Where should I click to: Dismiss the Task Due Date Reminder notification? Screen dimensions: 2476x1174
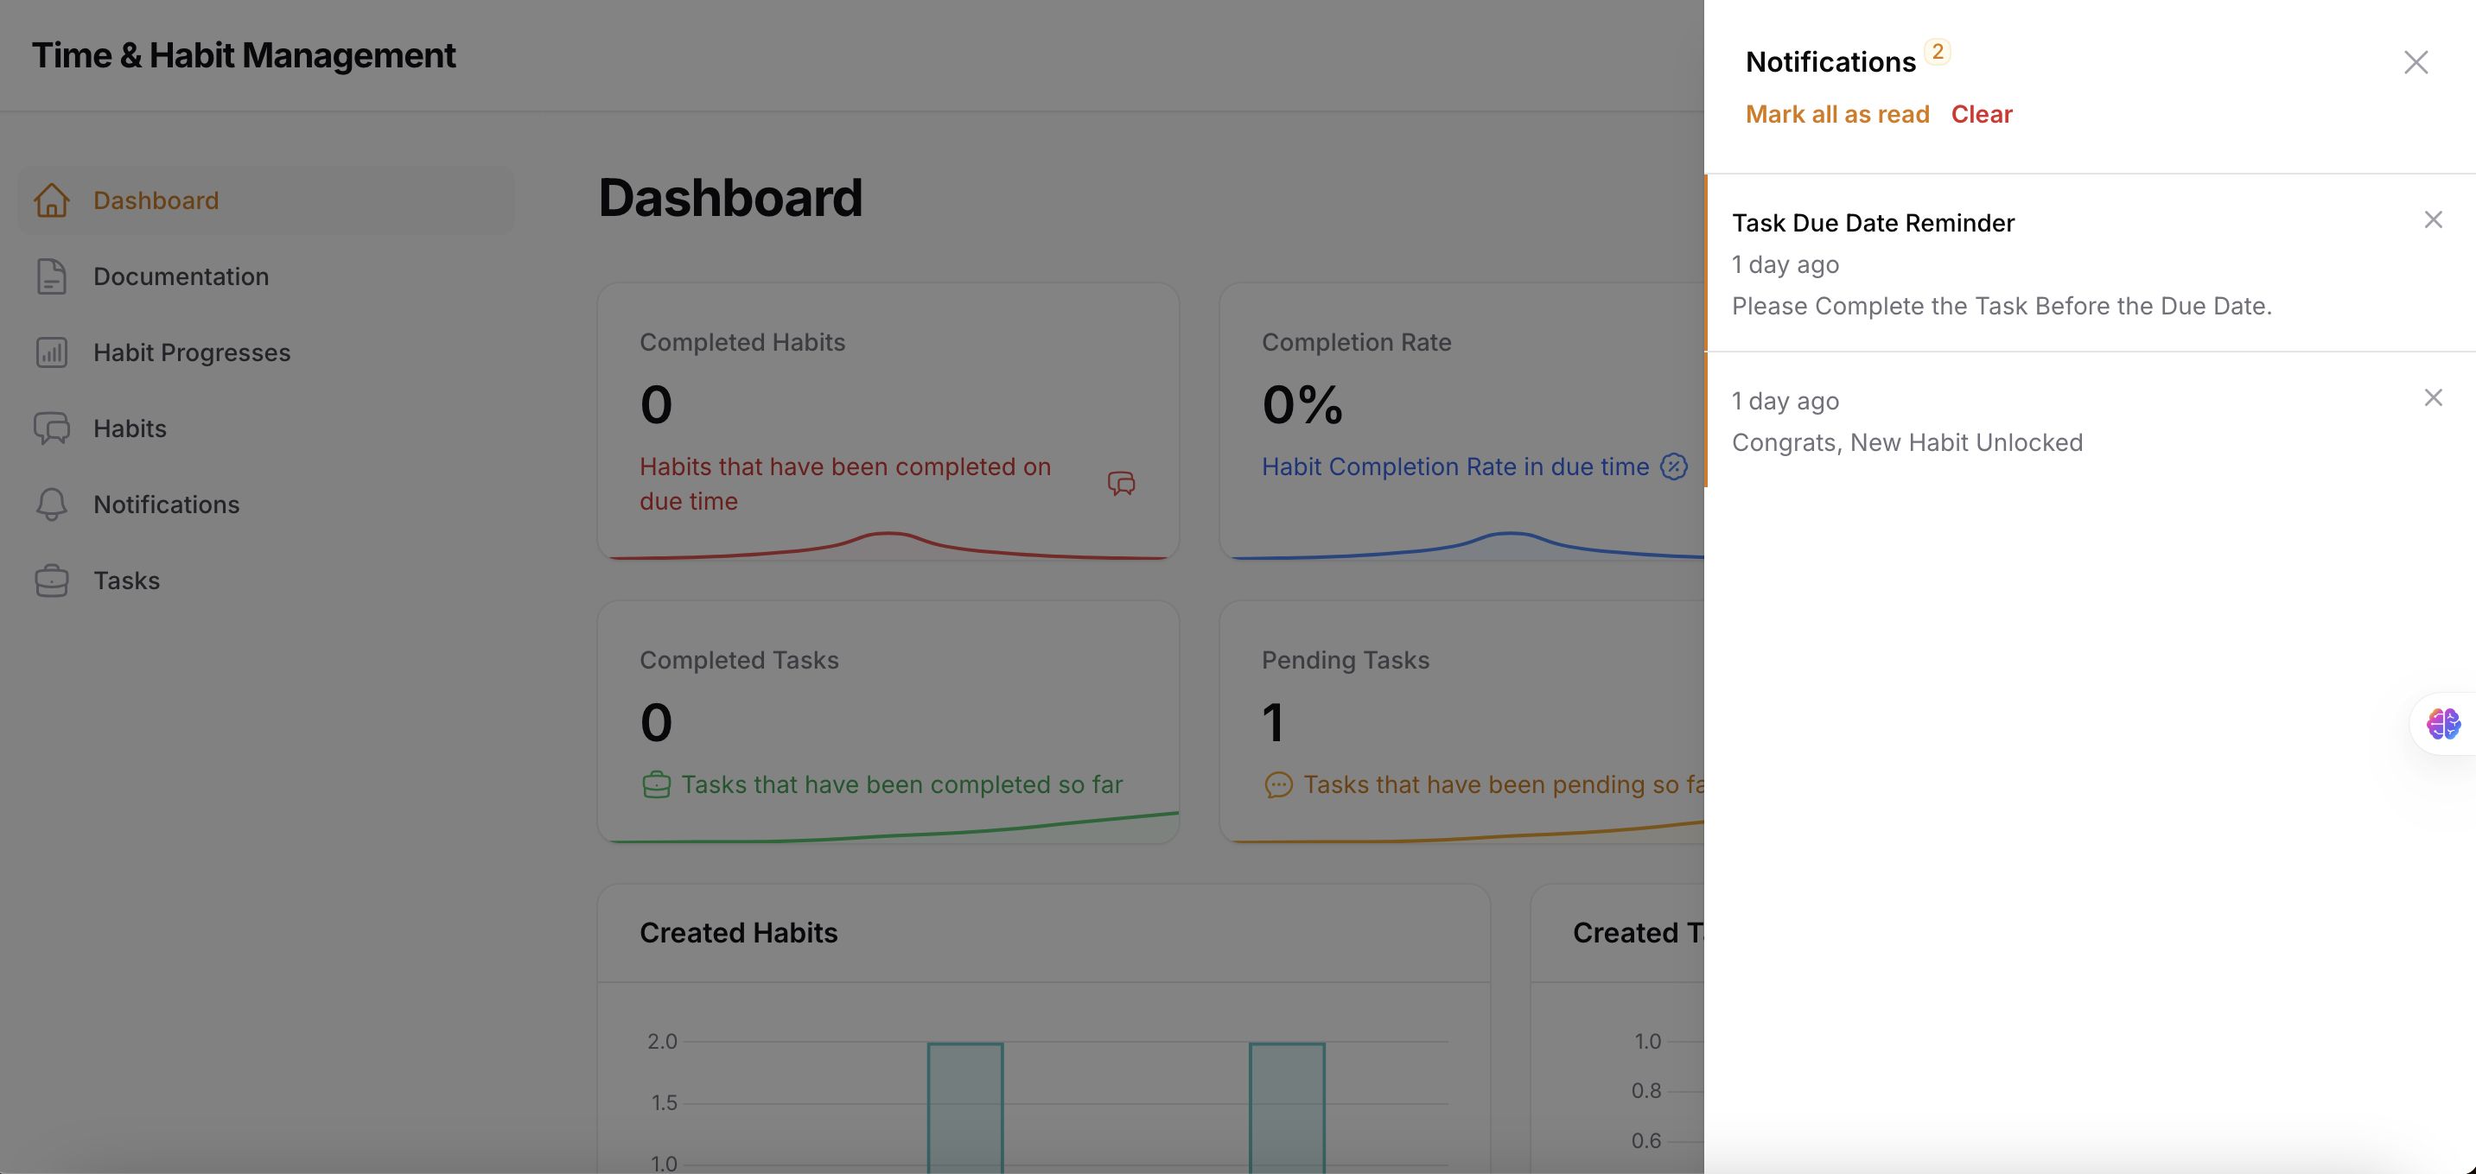[x=2433, y=220]
